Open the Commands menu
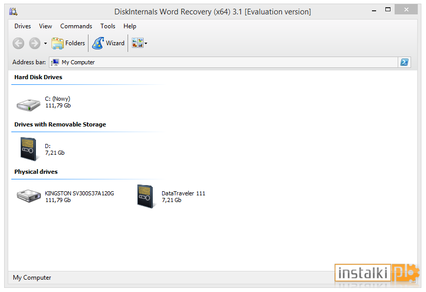Viewport: 426px width, 292px height. click(76, 26)
